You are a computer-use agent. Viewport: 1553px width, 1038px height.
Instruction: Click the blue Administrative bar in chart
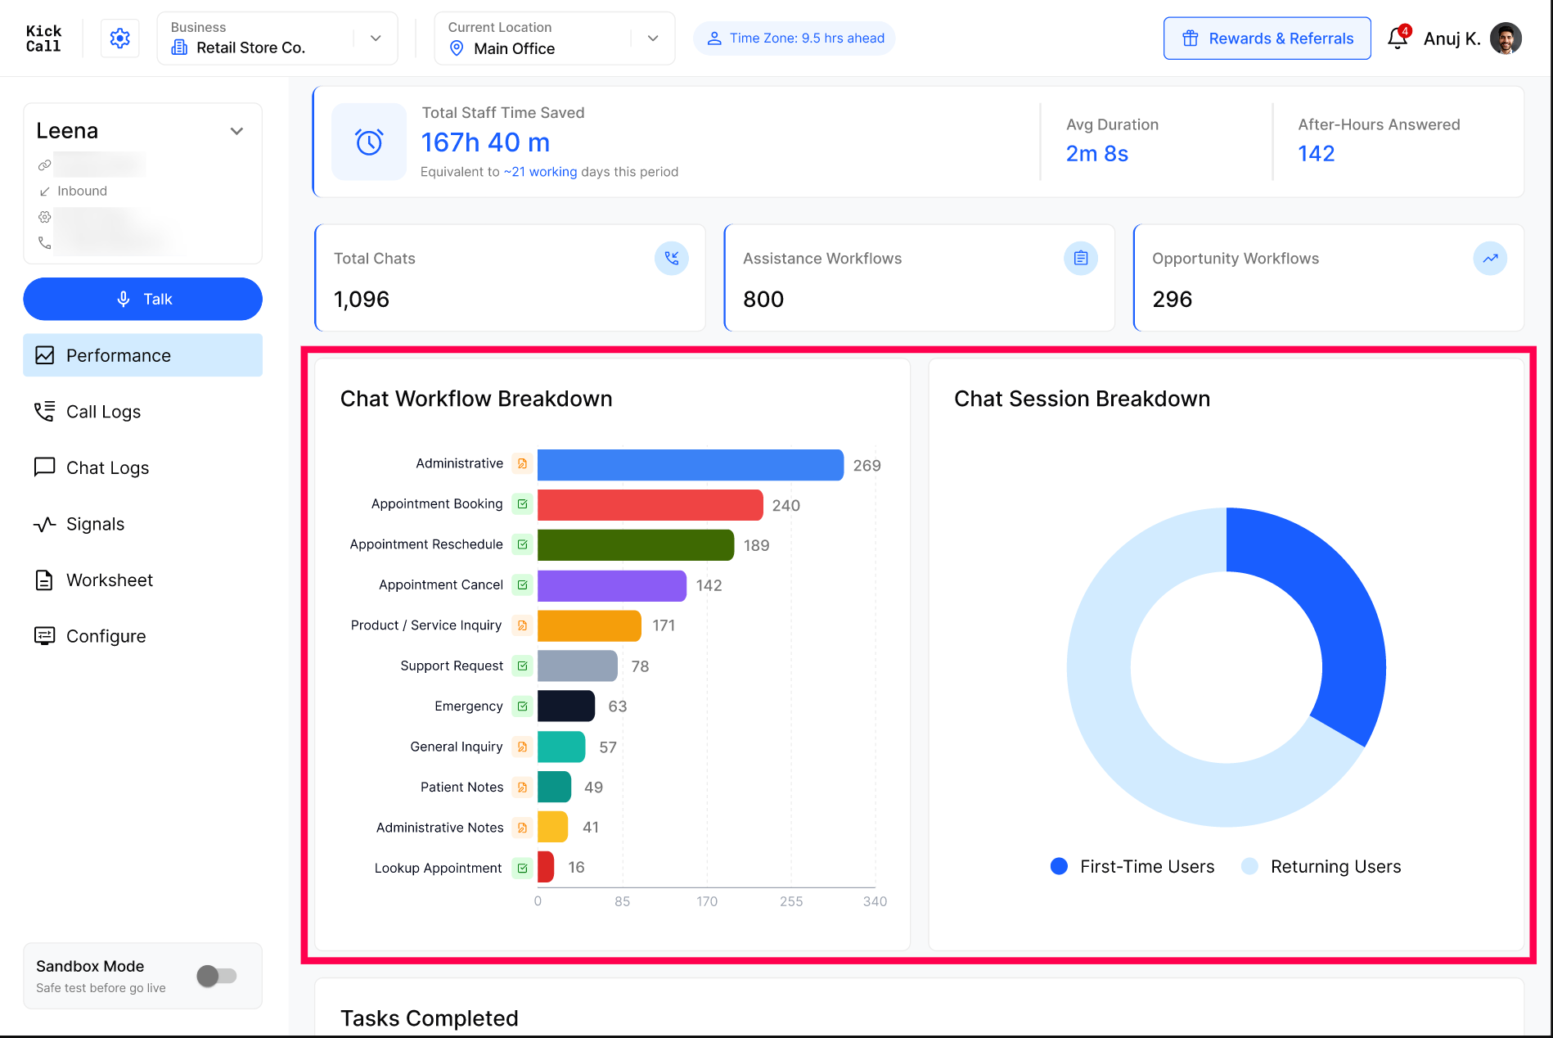(691, 465)
